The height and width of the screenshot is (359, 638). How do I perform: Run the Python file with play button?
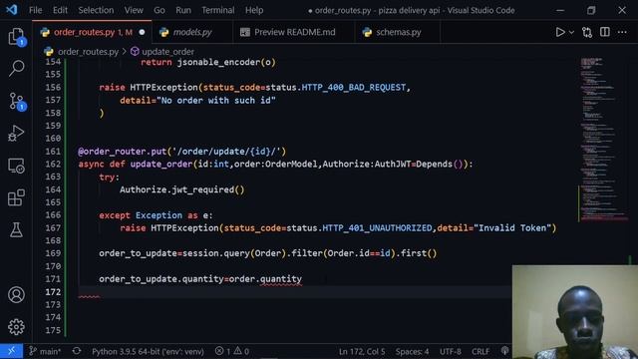[x=560, y=32]
